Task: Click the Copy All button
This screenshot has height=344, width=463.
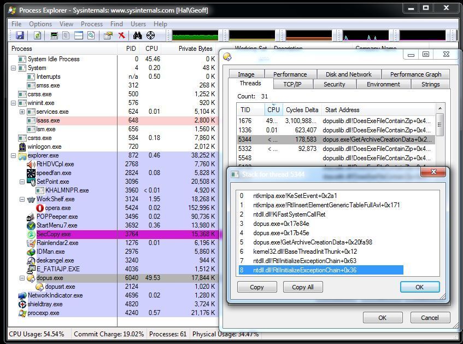Action: pyautogui.click(x=303, y=287)
